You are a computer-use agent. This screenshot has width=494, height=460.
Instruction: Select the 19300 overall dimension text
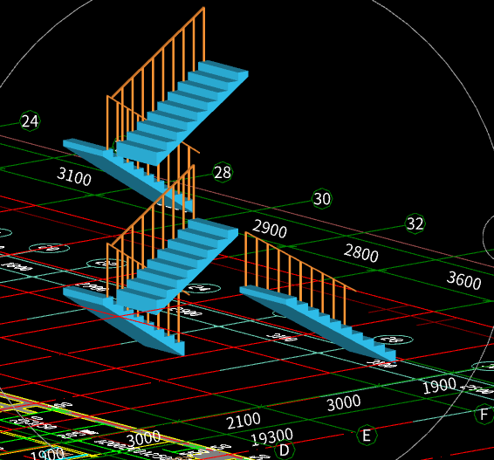coord(272,437)
